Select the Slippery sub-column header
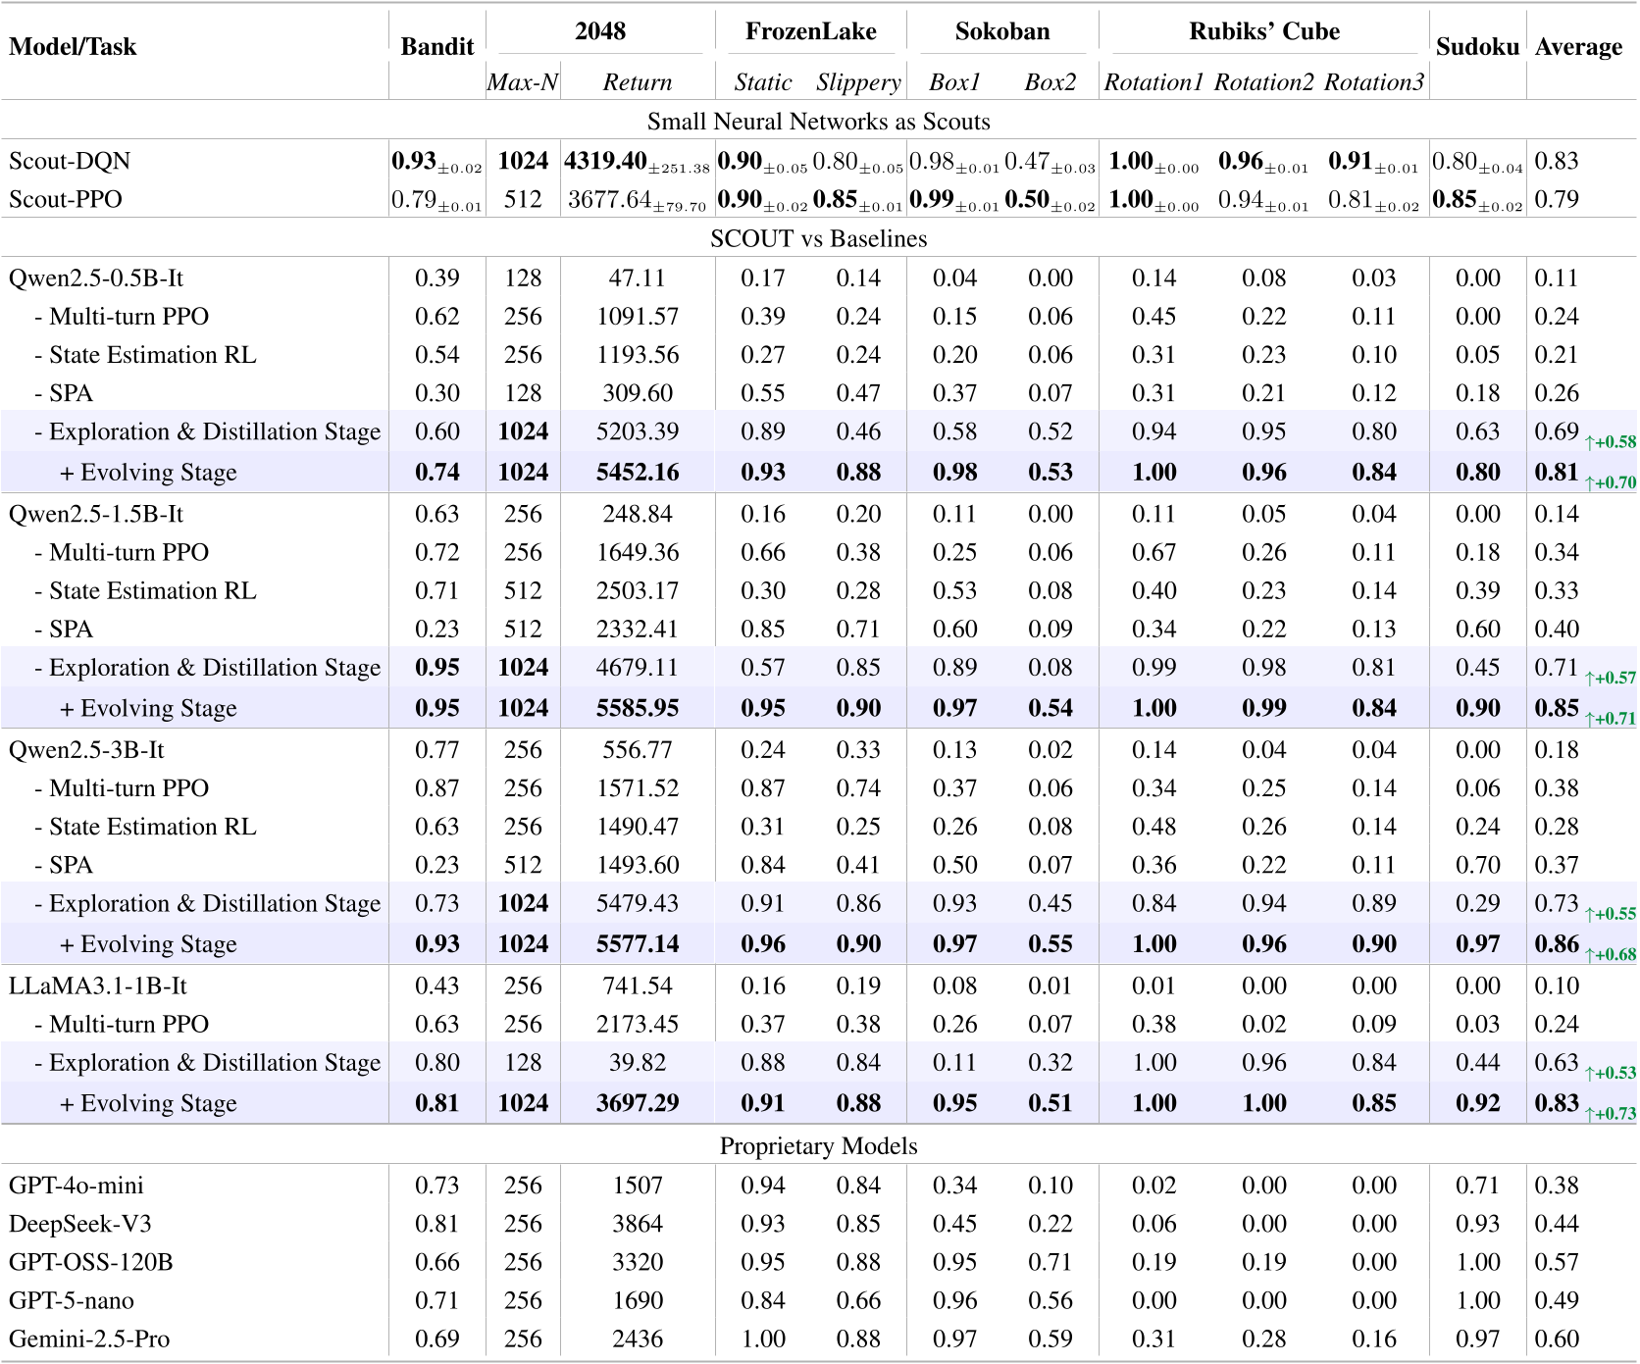Image resolution: width=1640 pixels, height=1364 pixels. tap(858, 82)
